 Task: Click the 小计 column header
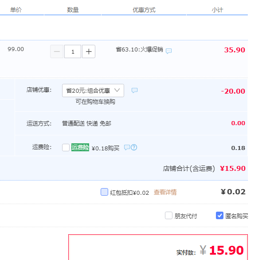click(217, 10)
